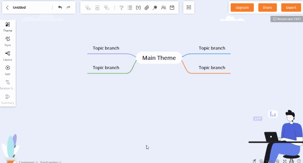The width and height of the screenshot is (303, 163).
Task: Open the Icon picker panel
Action: (8, 70)
